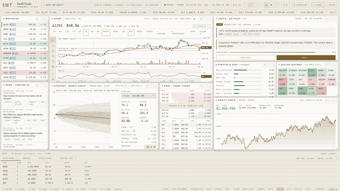Select the crosshair tool in chart toolbar
The height and width of the screenshot is (191, 340).
[x=53, y=40]
